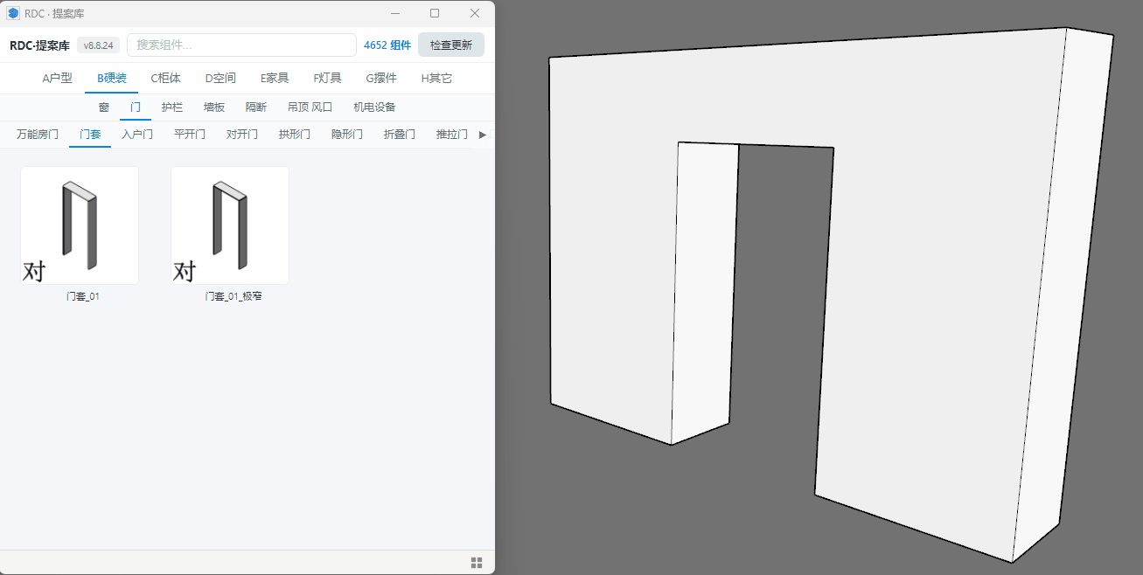
Task: Choose the 隔断 subcategory
Action: click(x=256, y=107)
